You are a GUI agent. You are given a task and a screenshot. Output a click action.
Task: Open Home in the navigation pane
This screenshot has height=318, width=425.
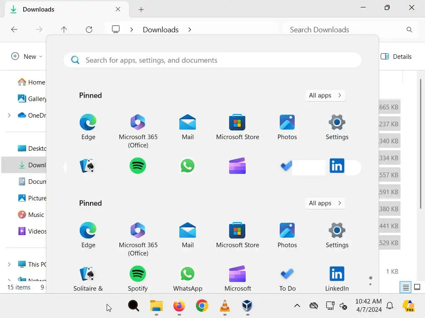[x=31, y=82]
